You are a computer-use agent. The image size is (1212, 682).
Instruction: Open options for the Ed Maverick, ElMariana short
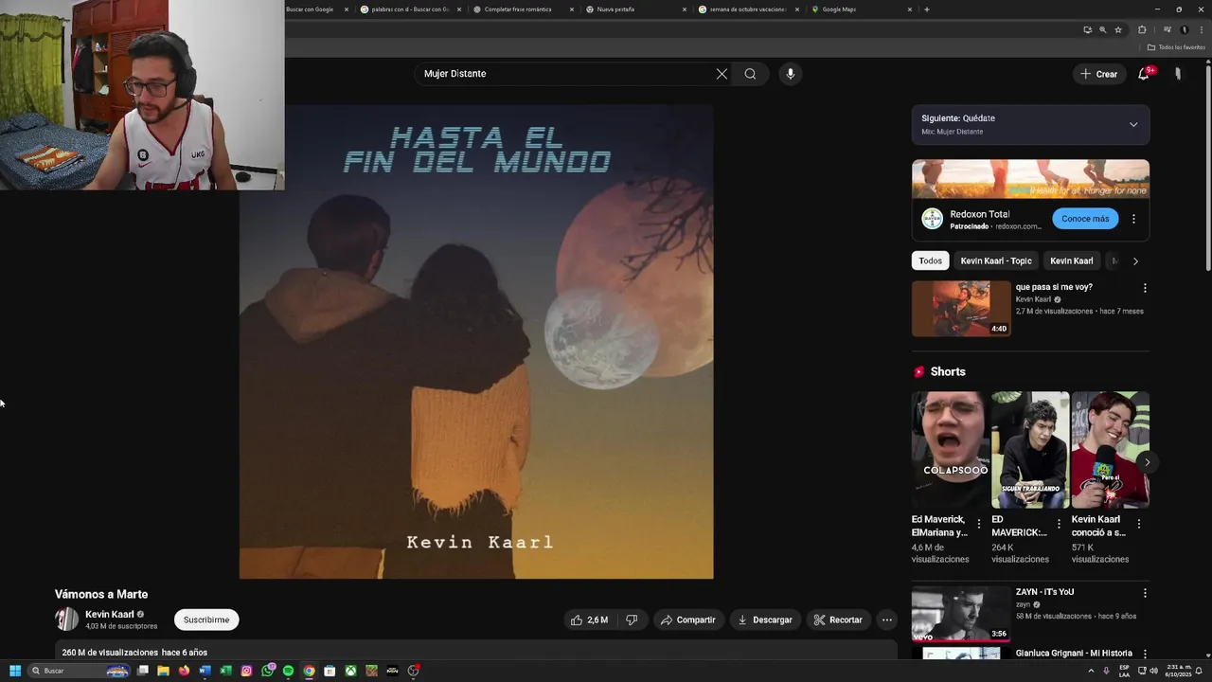click(x=979, y=524)
